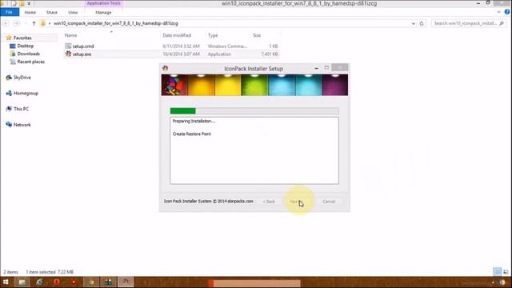Sort files by Size column
Screen dimensions: 512x288
[x=257, y=35]
